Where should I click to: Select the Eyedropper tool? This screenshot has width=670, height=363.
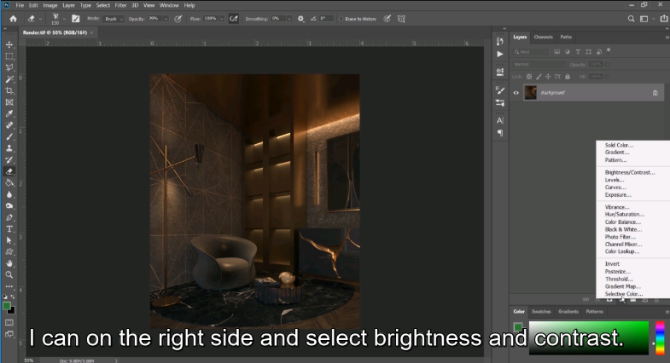click(x=9, y=114)
